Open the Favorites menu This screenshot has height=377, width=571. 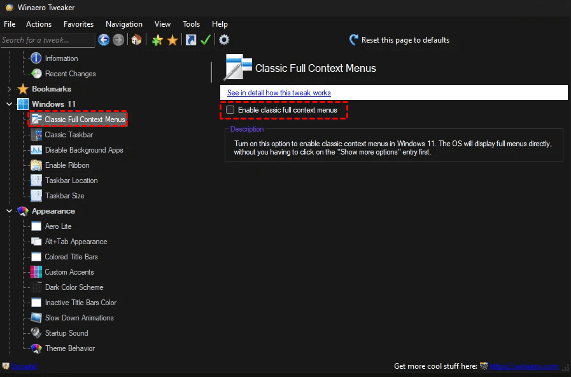78,24
